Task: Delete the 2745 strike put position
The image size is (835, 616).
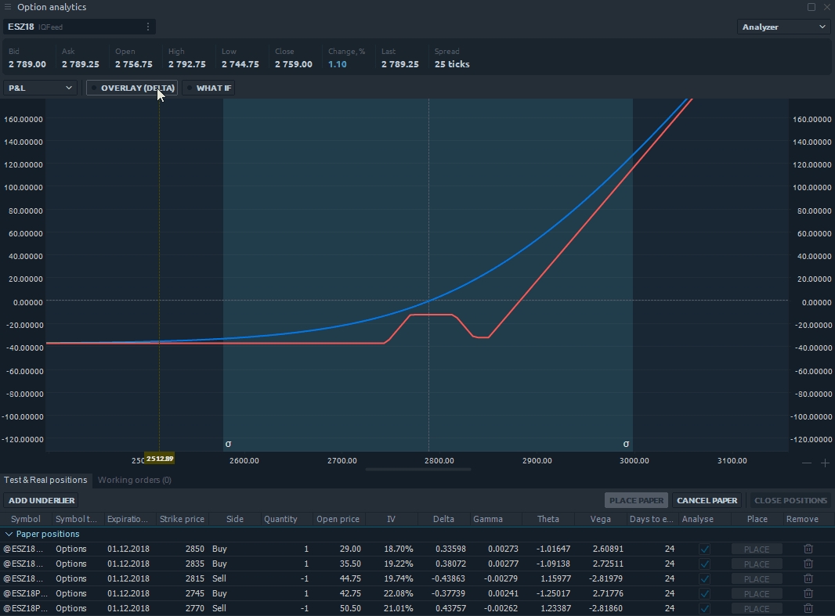Action: 808,593
